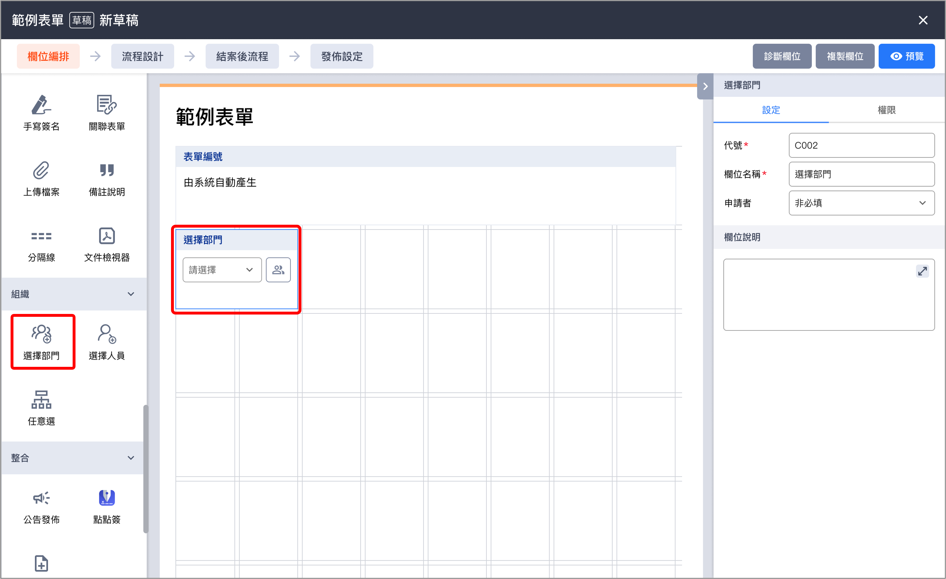Click the 由系統自動產生 text
Viewport: 946px width, 579px height.
tap(220, 182)
